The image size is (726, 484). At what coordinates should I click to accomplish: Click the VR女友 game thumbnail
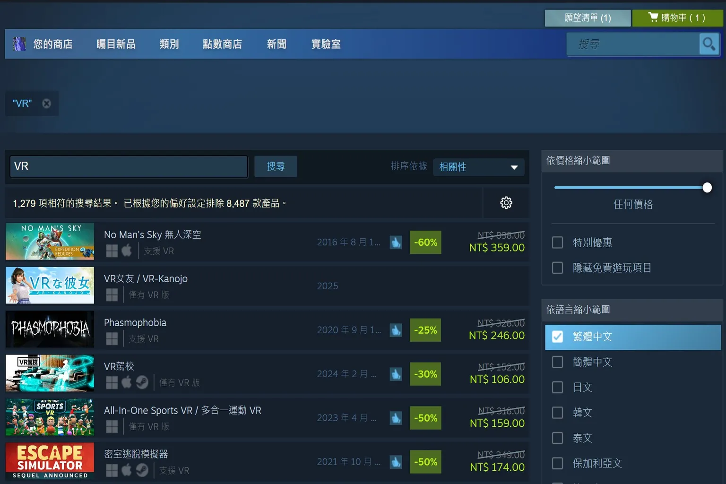(x=50, y=285)
